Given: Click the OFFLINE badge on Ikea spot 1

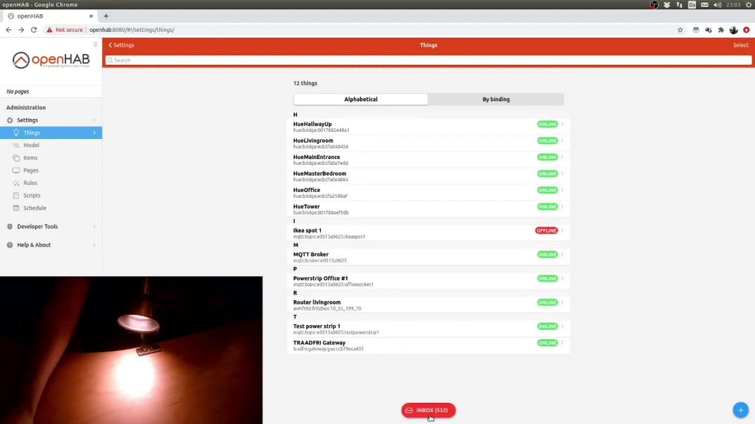Looking at the screenshot, I should 546,231.
